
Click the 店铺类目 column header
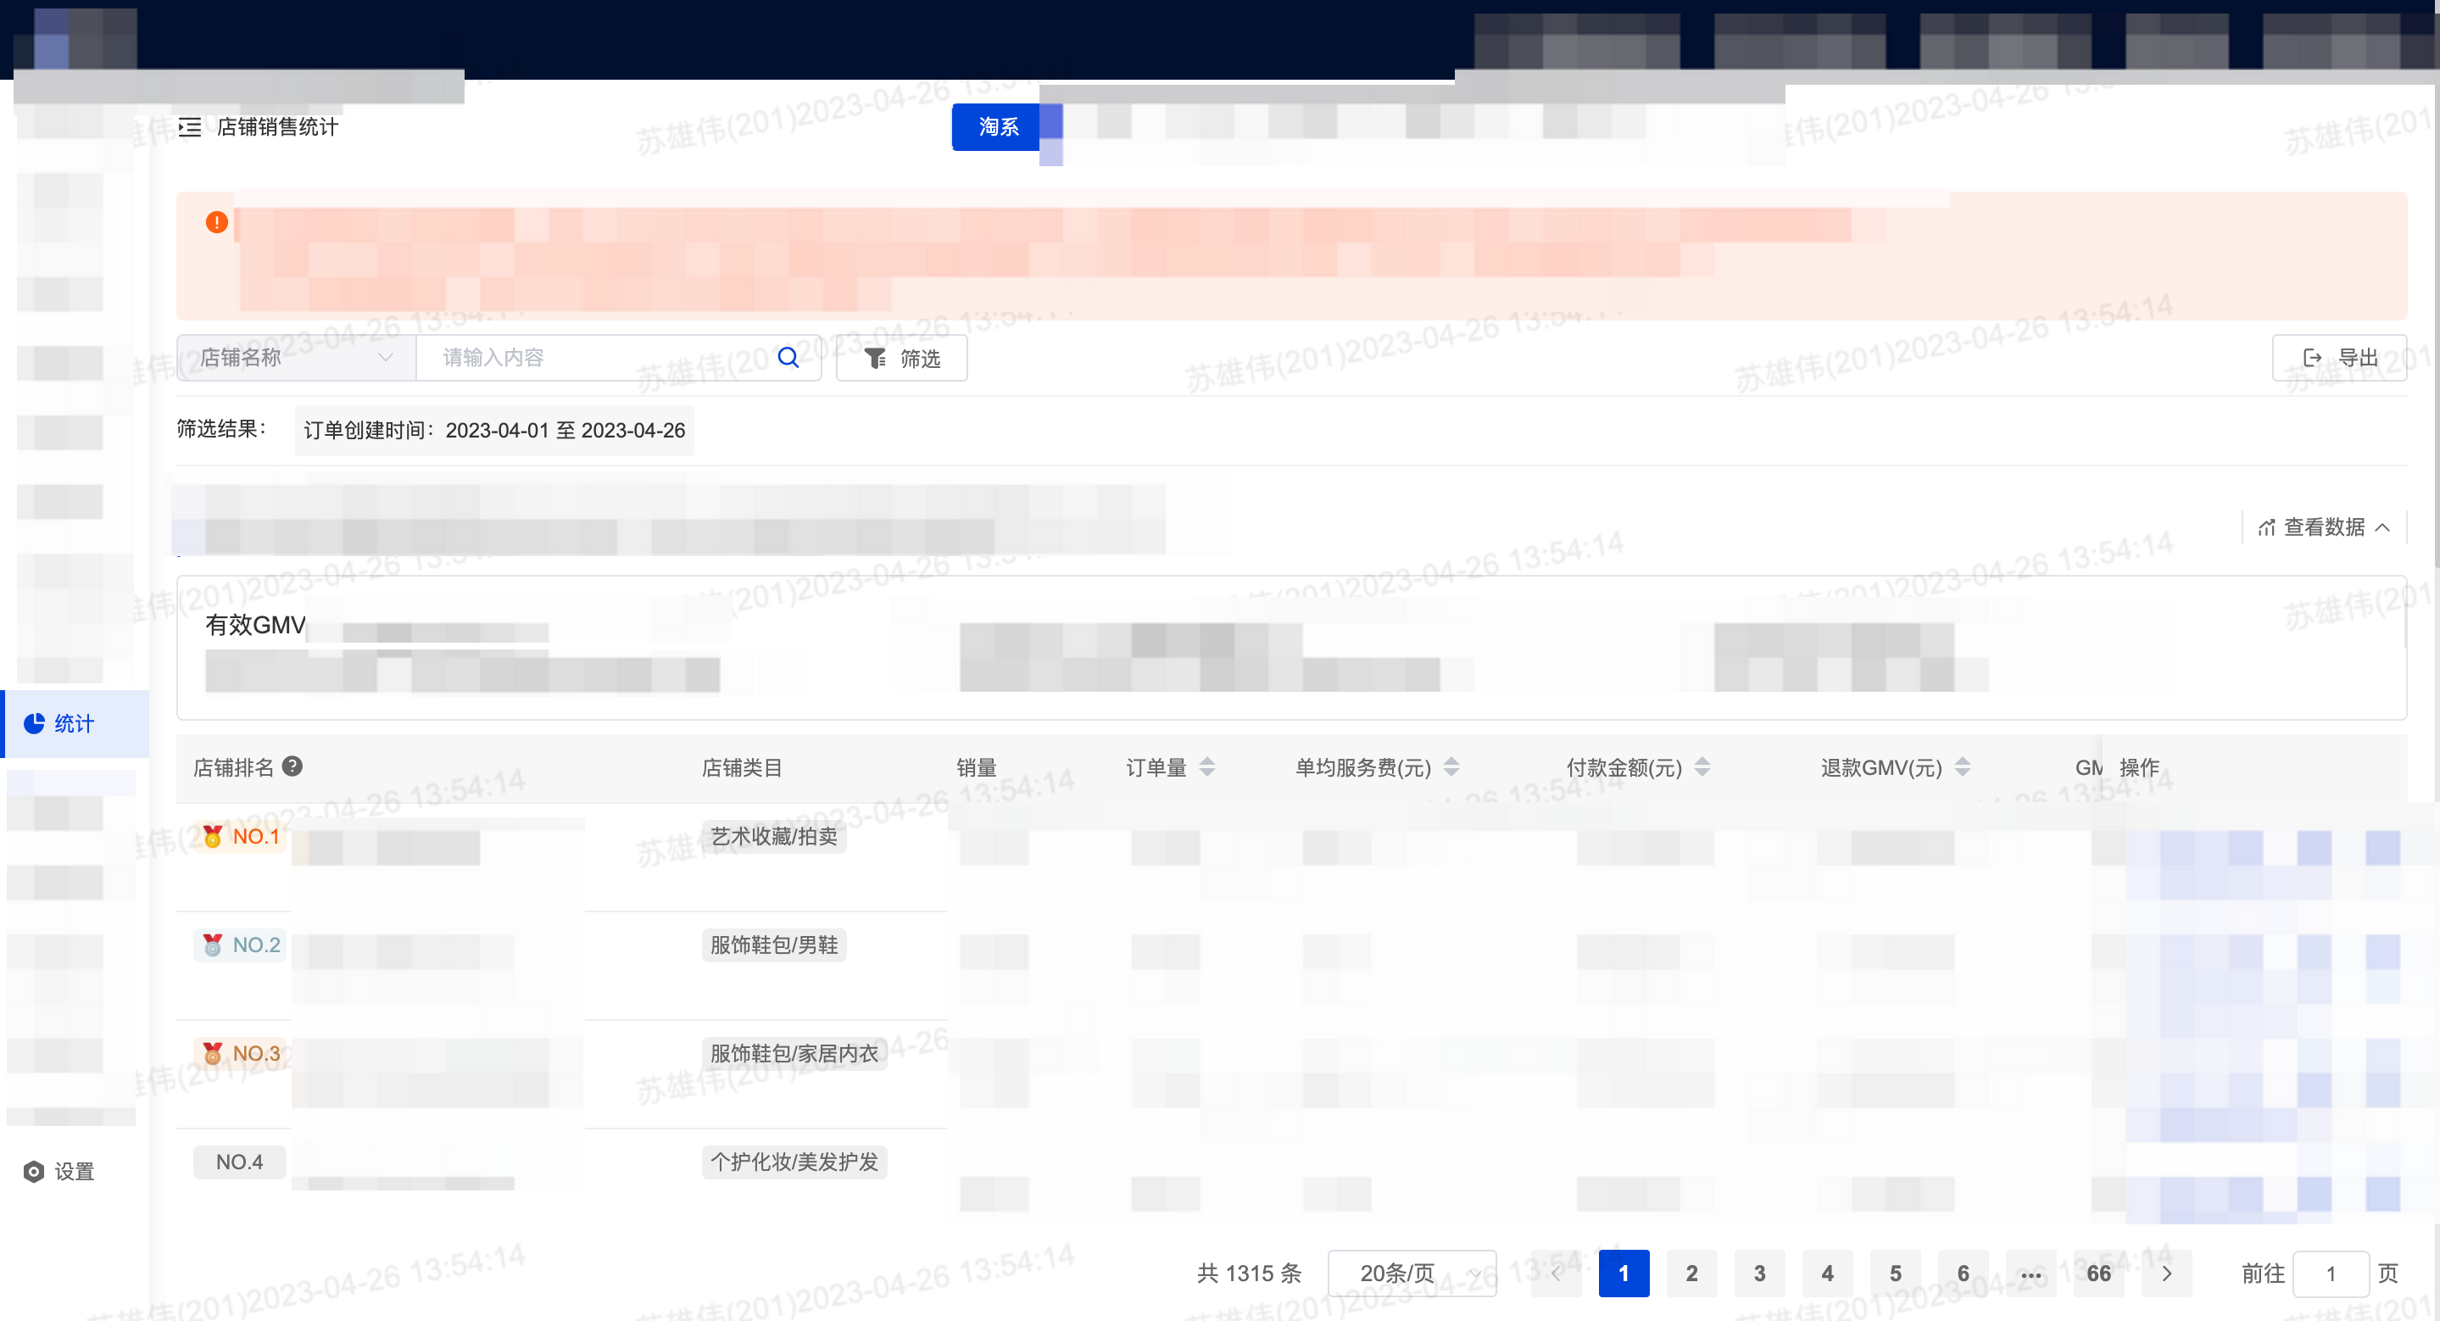click(x=742, y=767)
